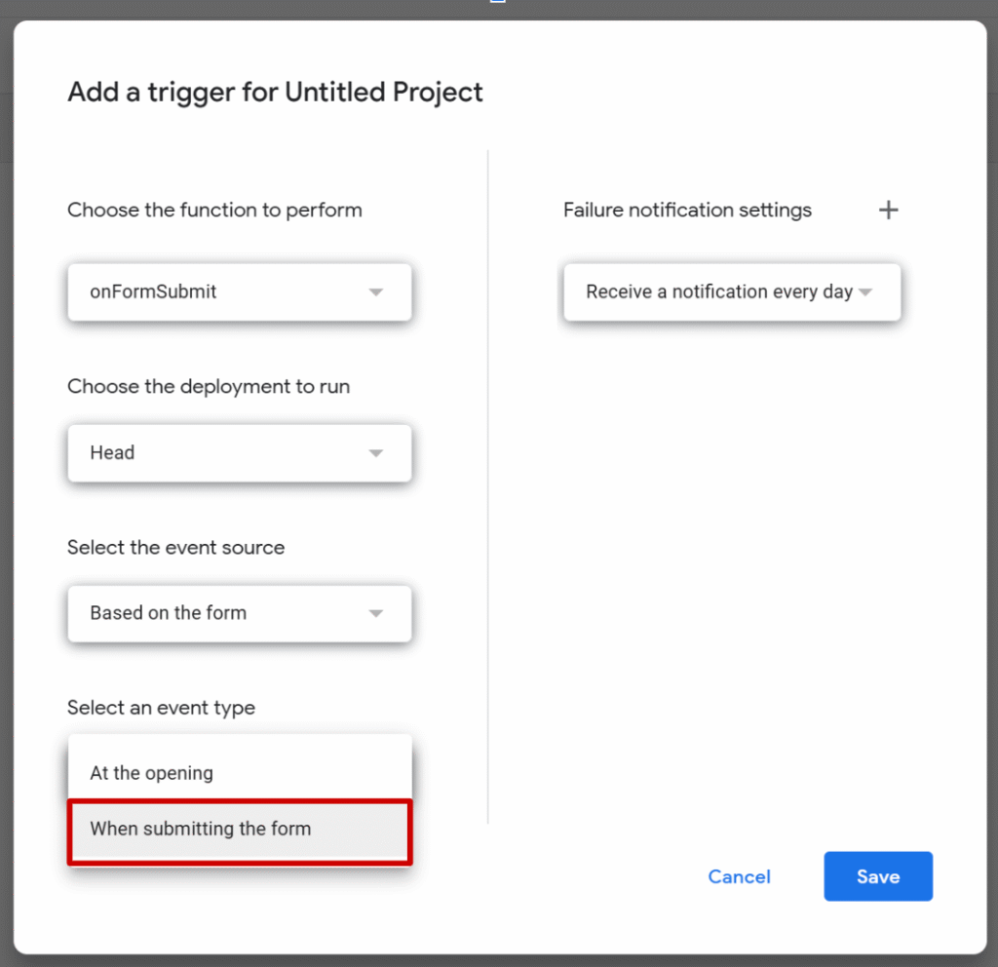Save the new trigger

click(x=877, y=876)
